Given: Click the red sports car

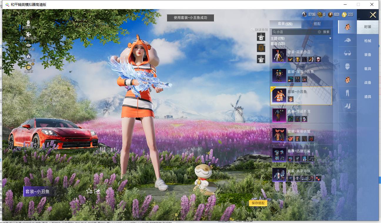Looking at the screenshot, I should coord(53,134).
